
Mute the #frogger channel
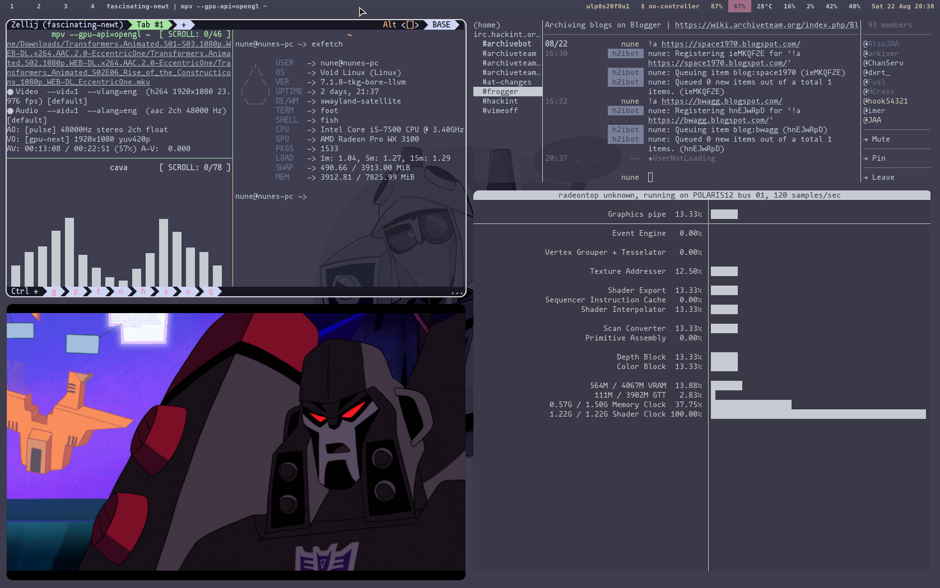[877, 139]
